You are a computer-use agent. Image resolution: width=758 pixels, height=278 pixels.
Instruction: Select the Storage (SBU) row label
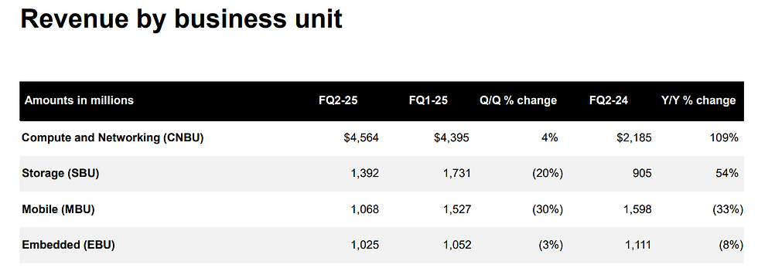(x=60, y=173)
